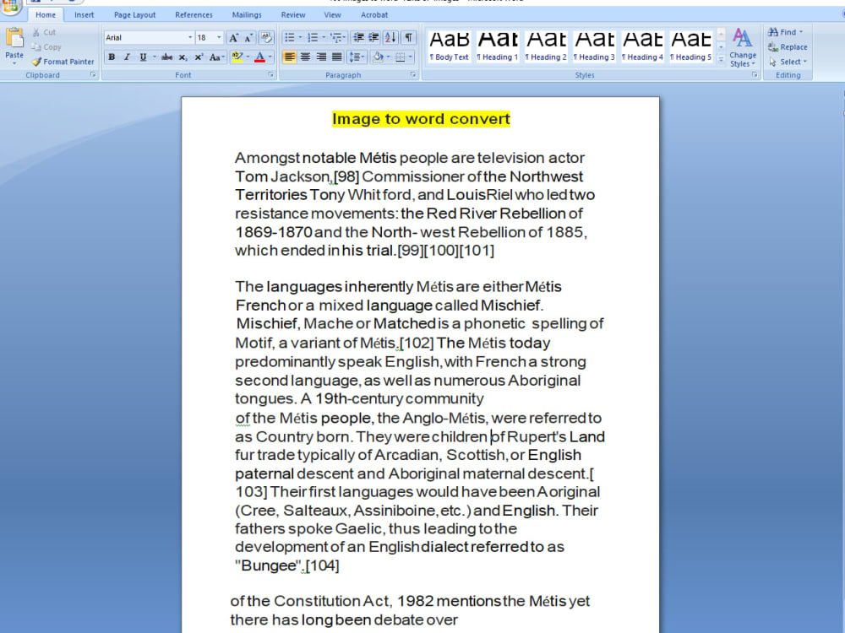845x633 pixels.
Task: Open the underline style dropdown arrow
Action: click(154, 57)
